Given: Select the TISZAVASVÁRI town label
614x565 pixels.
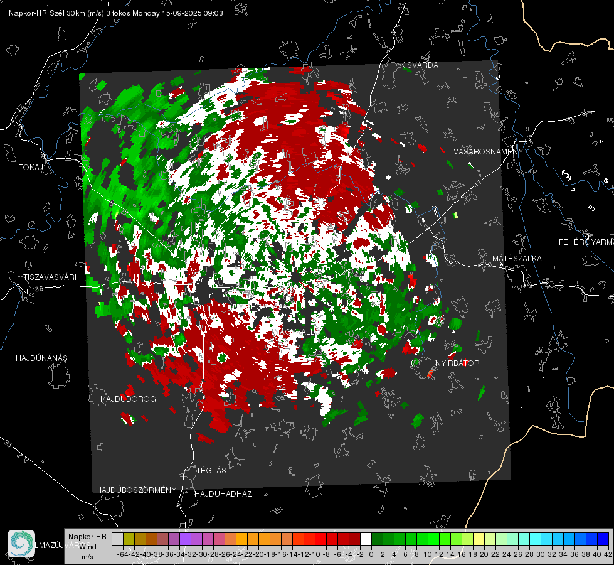Looking at the screenshot, I should (50, 277).
